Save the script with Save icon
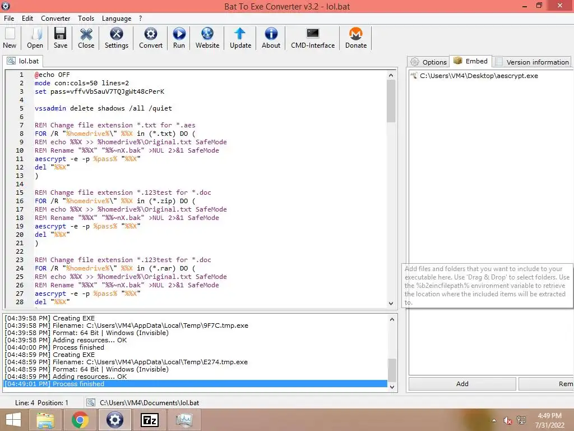Viewport: 574px width, 431px height. tap(61, 38)
